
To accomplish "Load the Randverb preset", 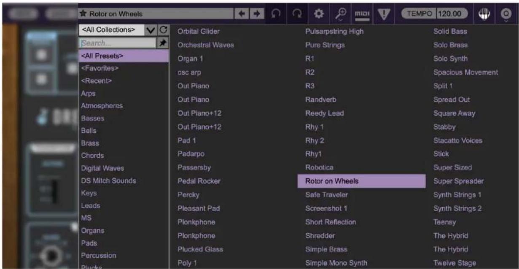I will [321, 100].
